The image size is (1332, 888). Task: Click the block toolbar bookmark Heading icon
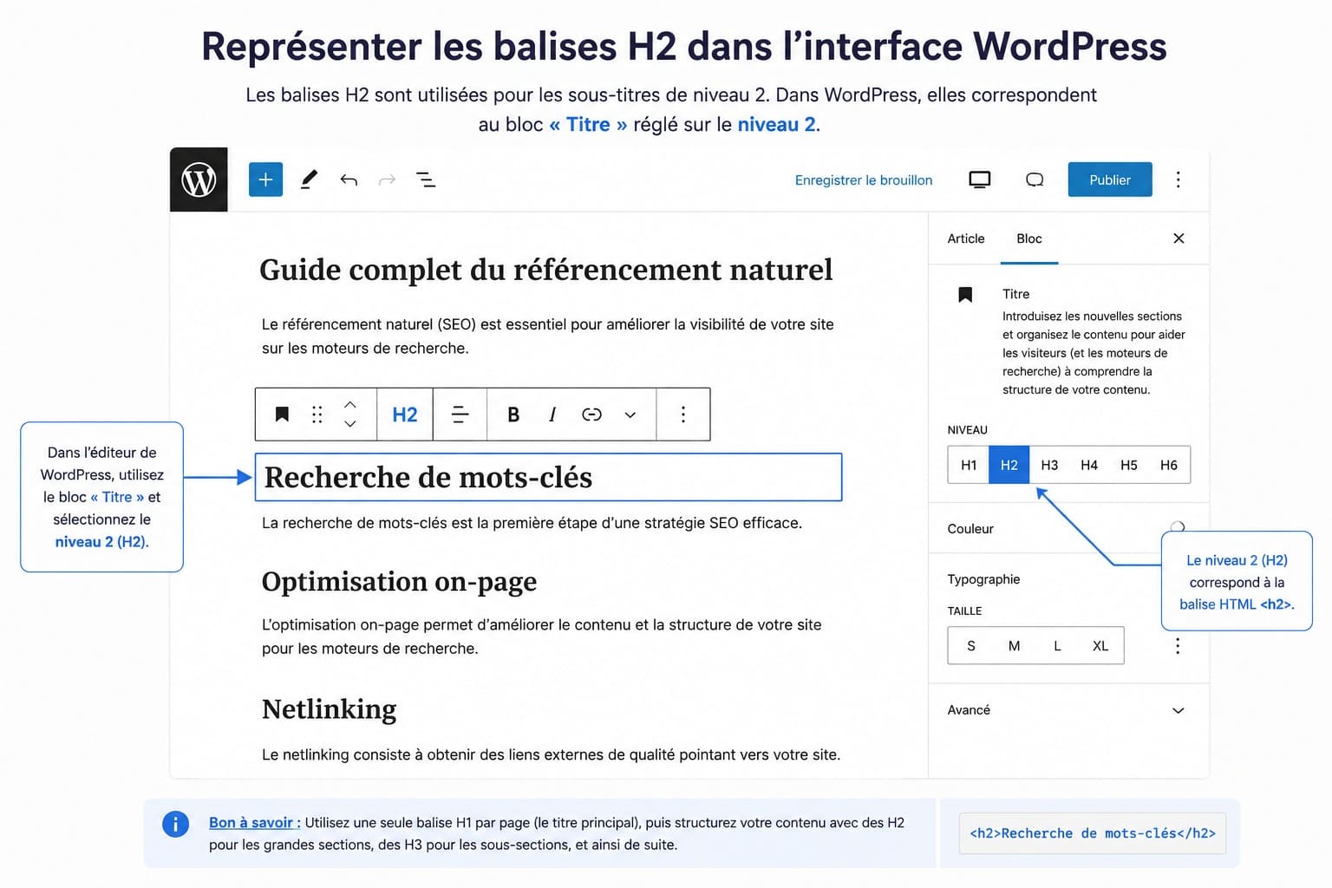[x=282, y=415]
